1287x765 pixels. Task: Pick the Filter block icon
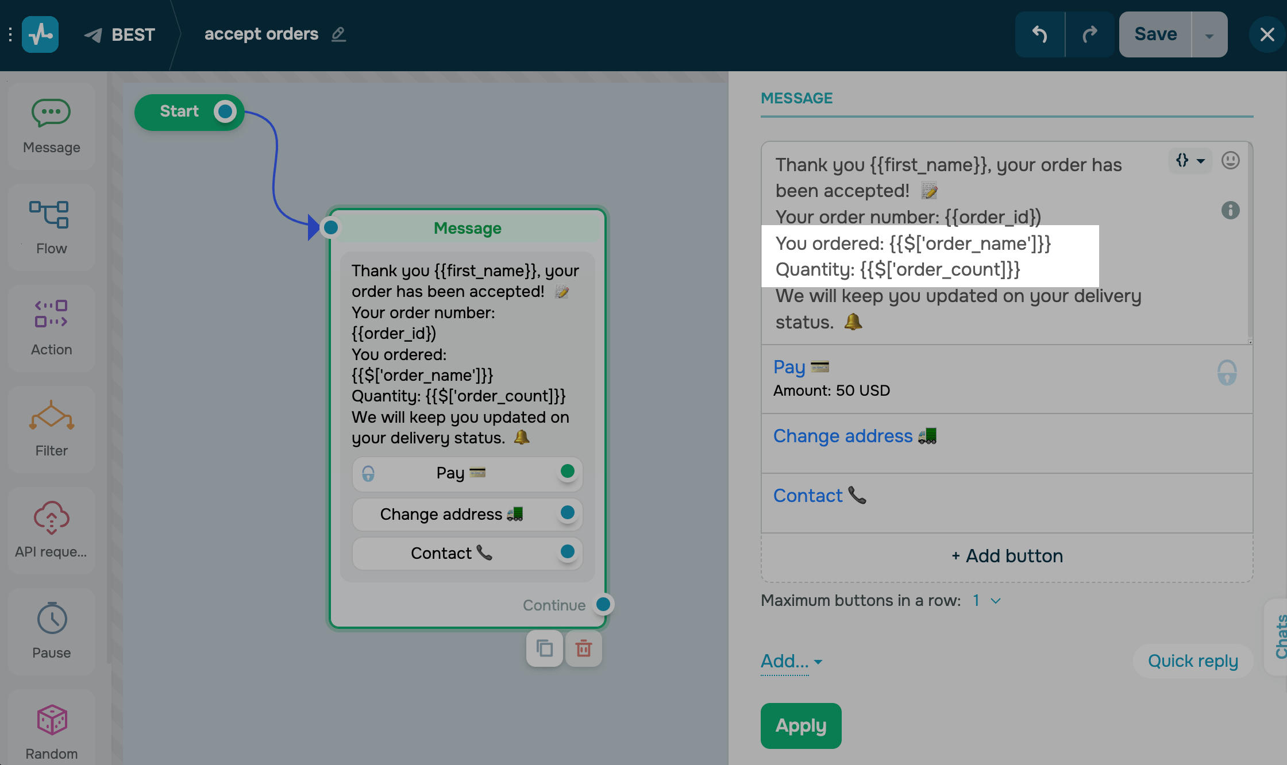(x=51, y=429)
